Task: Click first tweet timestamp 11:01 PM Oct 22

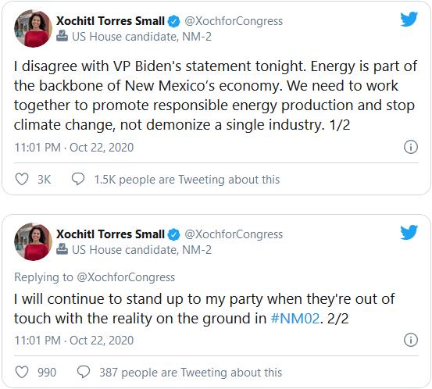Action: 74,148
